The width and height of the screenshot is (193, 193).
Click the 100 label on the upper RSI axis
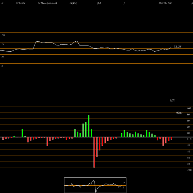coord(3,35)
